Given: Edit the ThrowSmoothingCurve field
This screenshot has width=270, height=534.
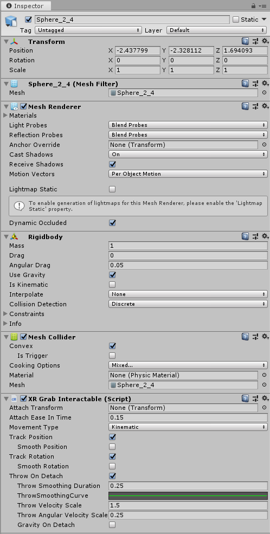Looking at the screenshot, I should (x=188, y=496).
